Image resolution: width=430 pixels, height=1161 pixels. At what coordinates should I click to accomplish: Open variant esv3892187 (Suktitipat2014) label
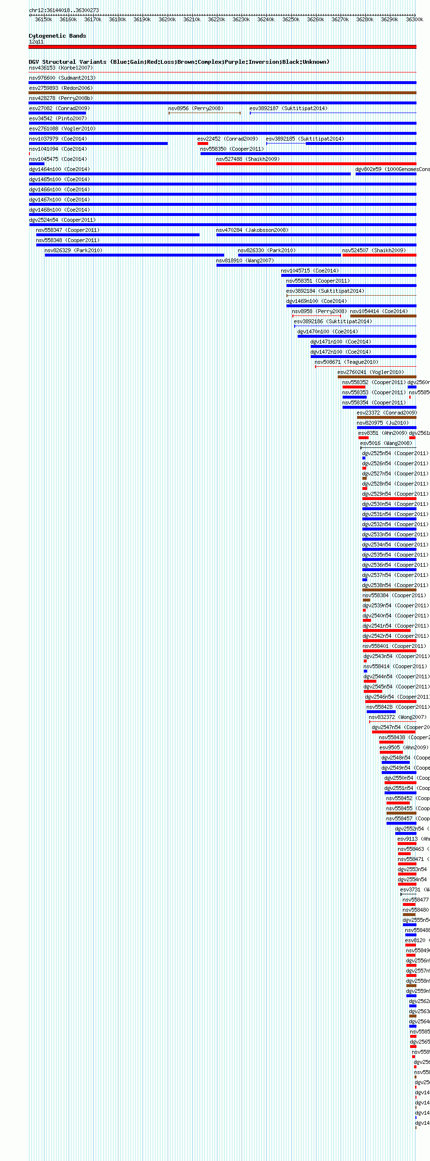[x=288, y=108]
